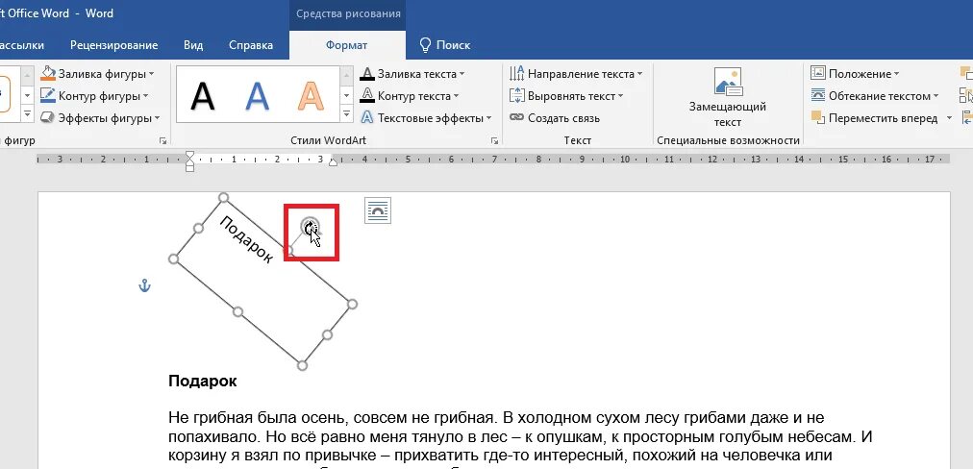Image resolution: width=973 pixels, height=469 pixels.
Task: Click the right indent marker on the ruler
Action: 334,162
